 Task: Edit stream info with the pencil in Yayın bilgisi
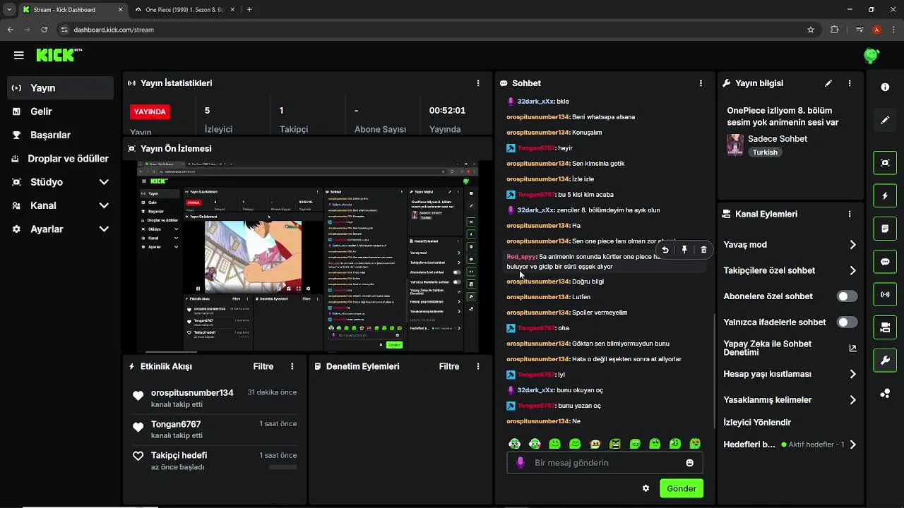point(828,83)
